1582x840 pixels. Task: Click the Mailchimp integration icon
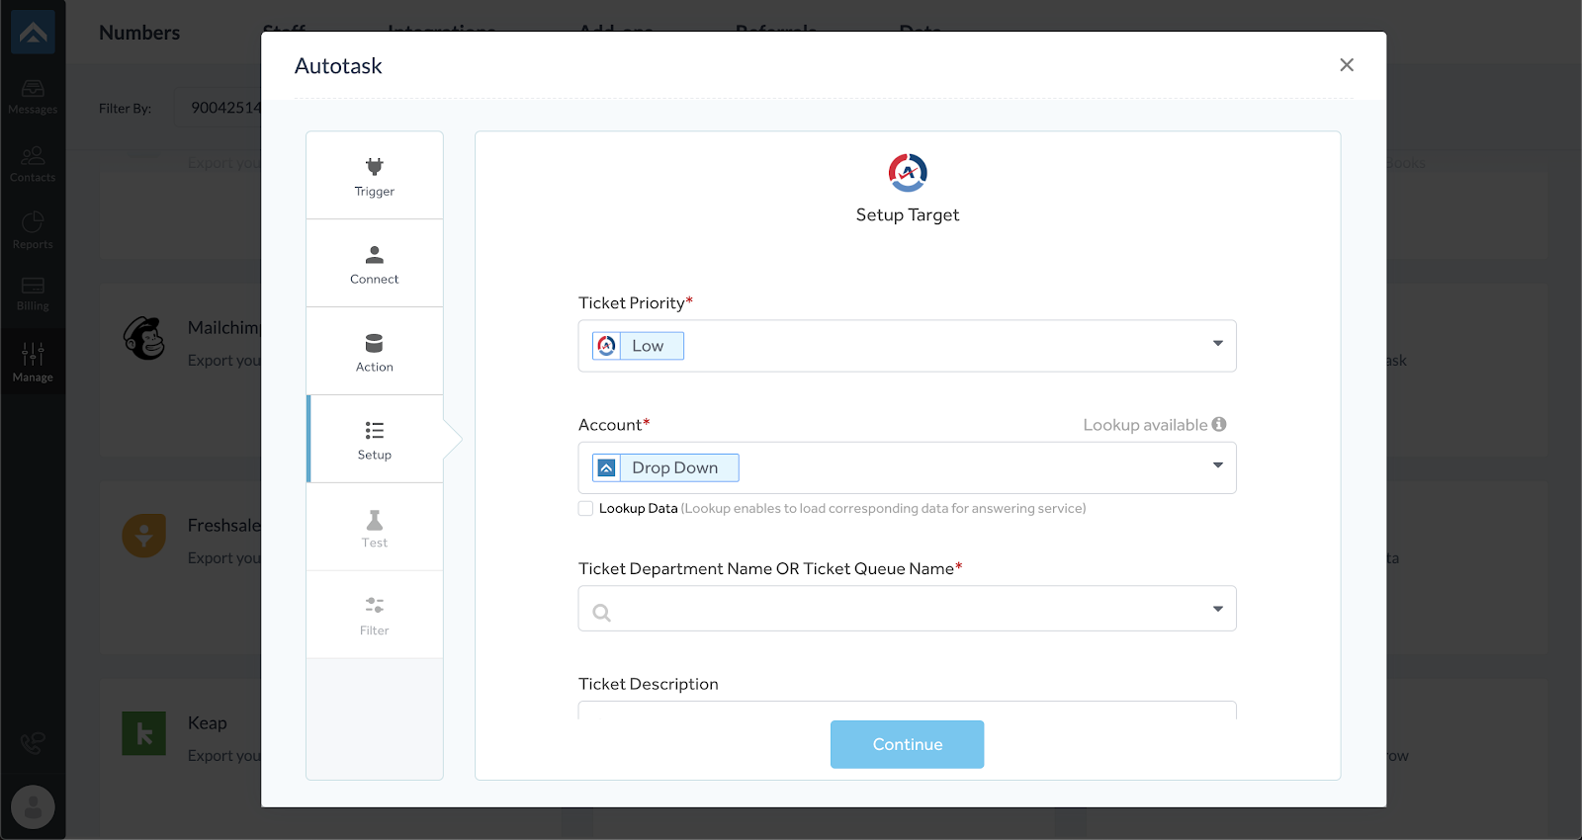coord(144,339)
